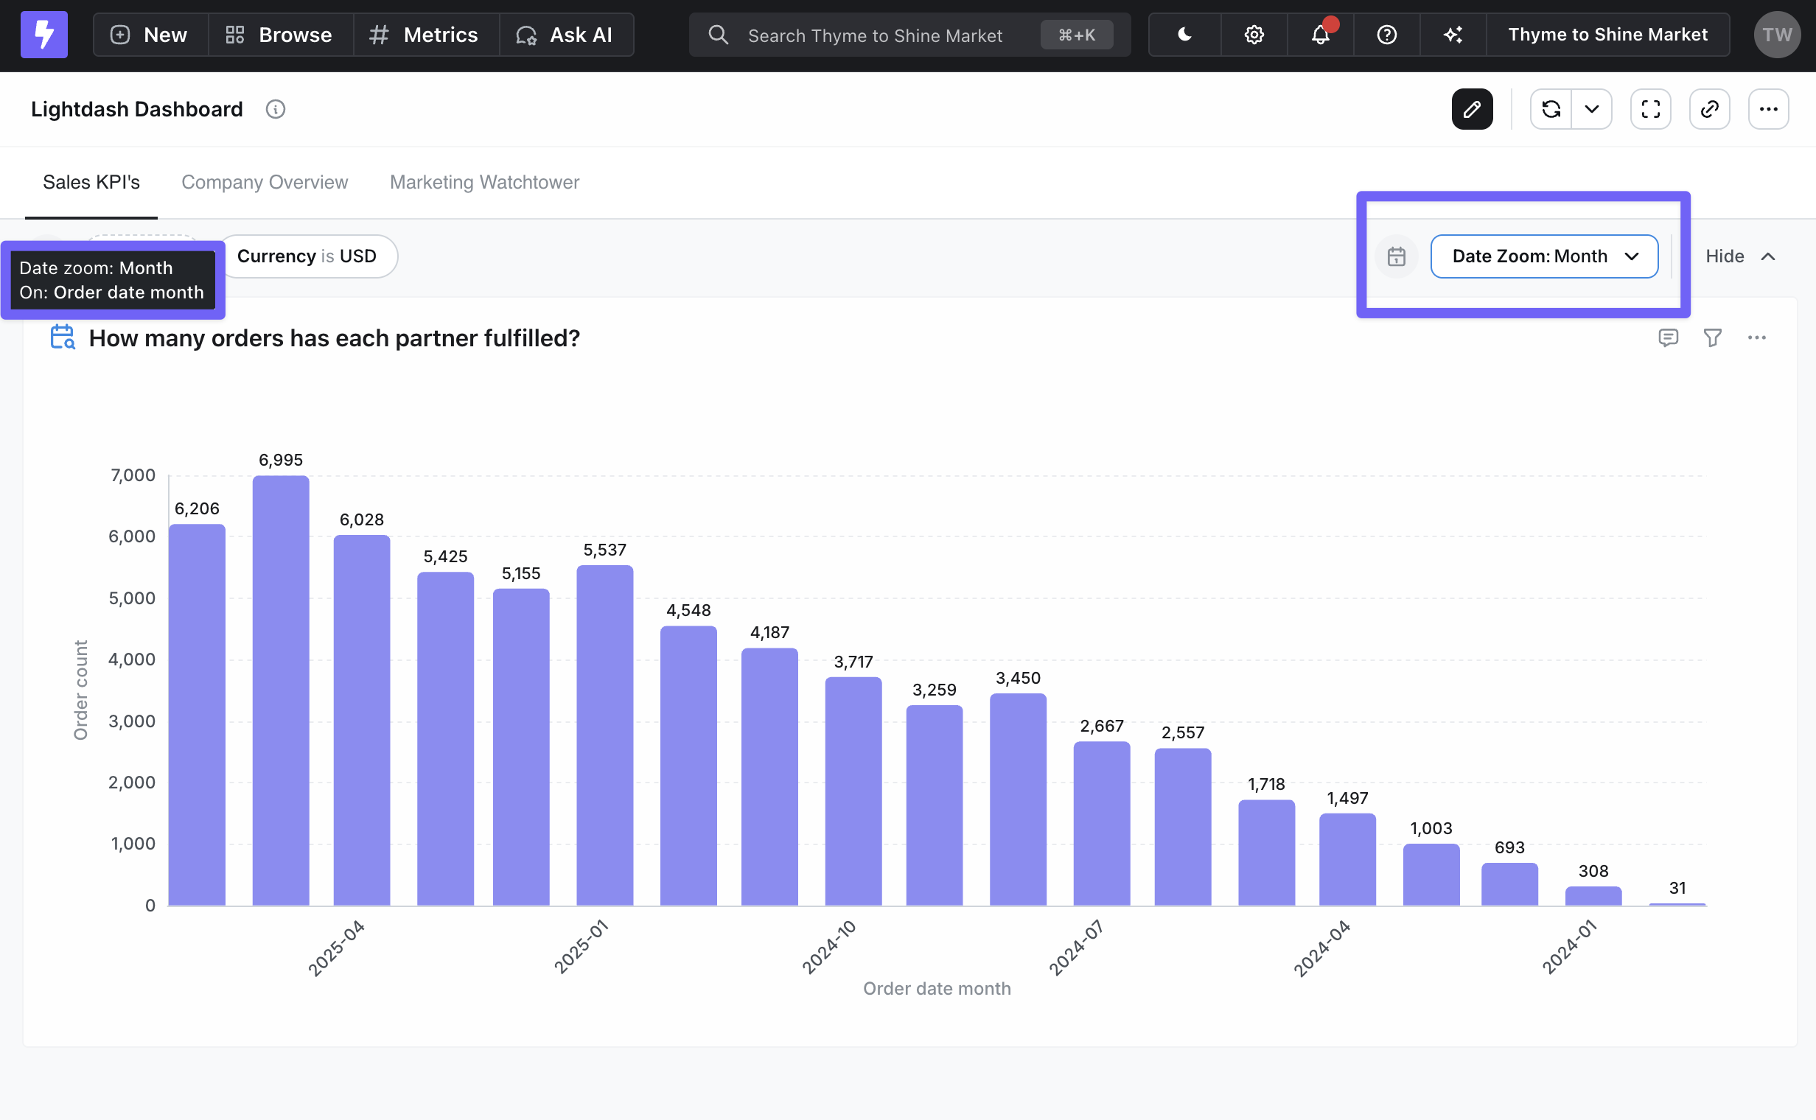Open notifications bell icon
Image resolution: width=1816 pixels, height=1120 pixels.
point(1319,35)
